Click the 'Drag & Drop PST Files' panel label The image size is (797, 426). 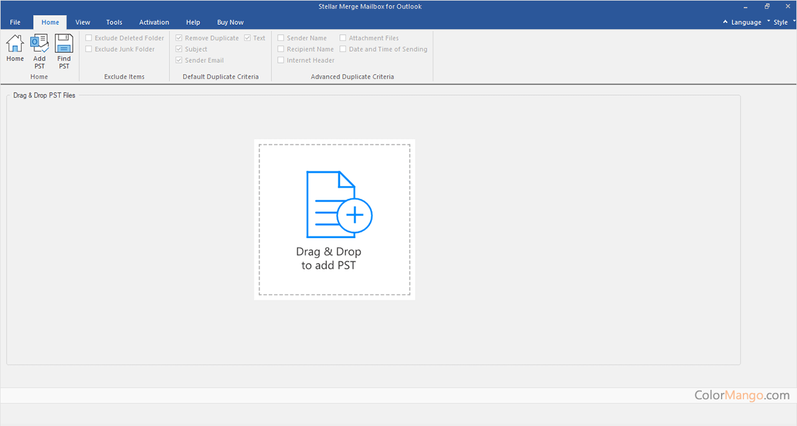(x=44, y=95)
